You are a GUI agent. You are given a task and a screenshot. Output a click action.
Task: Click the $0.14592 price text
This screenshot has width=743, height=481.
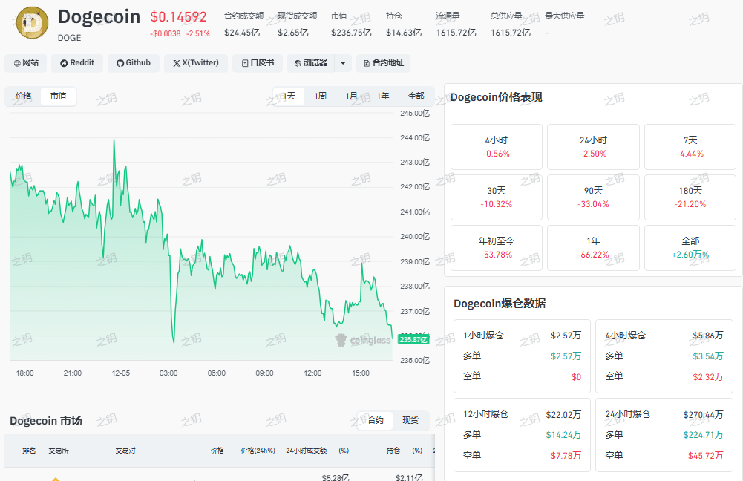179,17
